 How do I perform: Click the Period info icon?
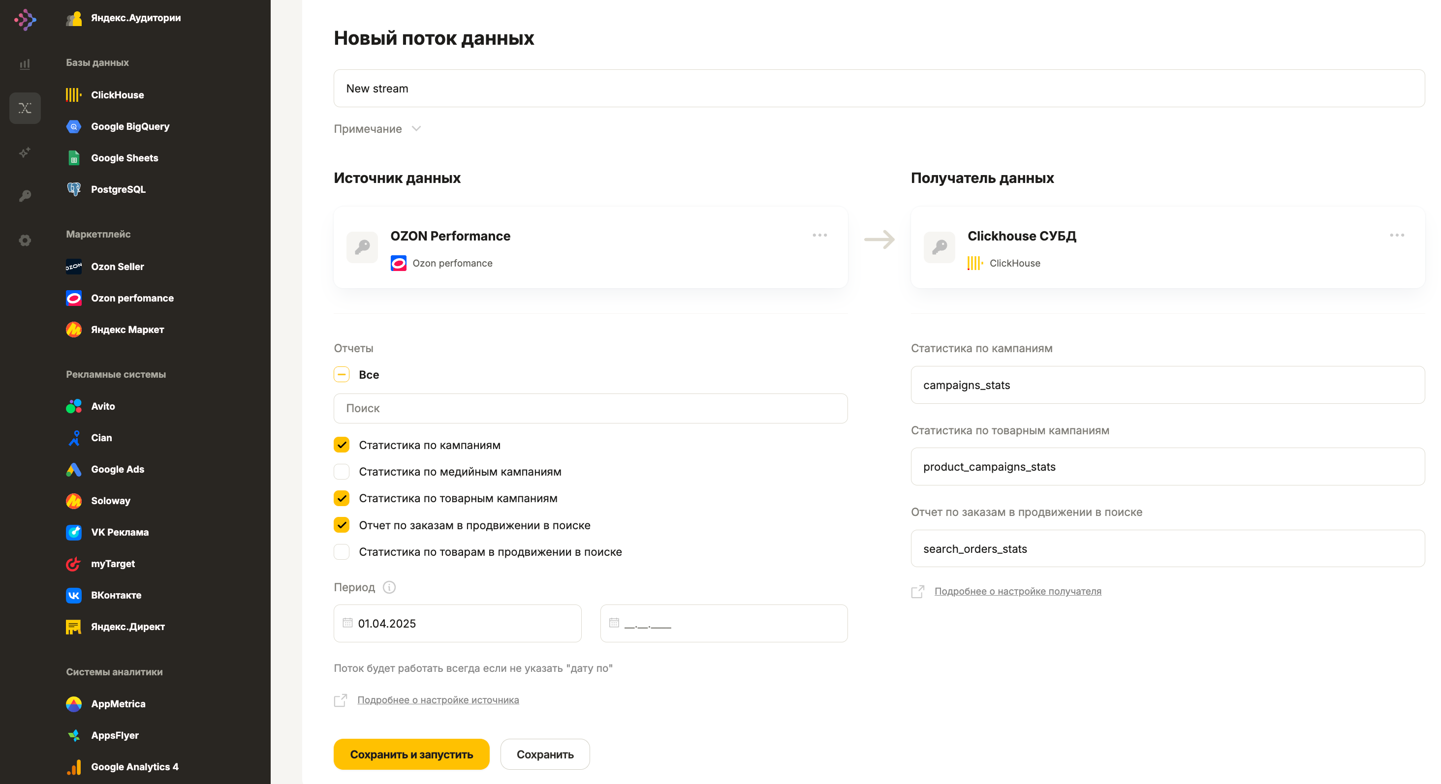389,587
